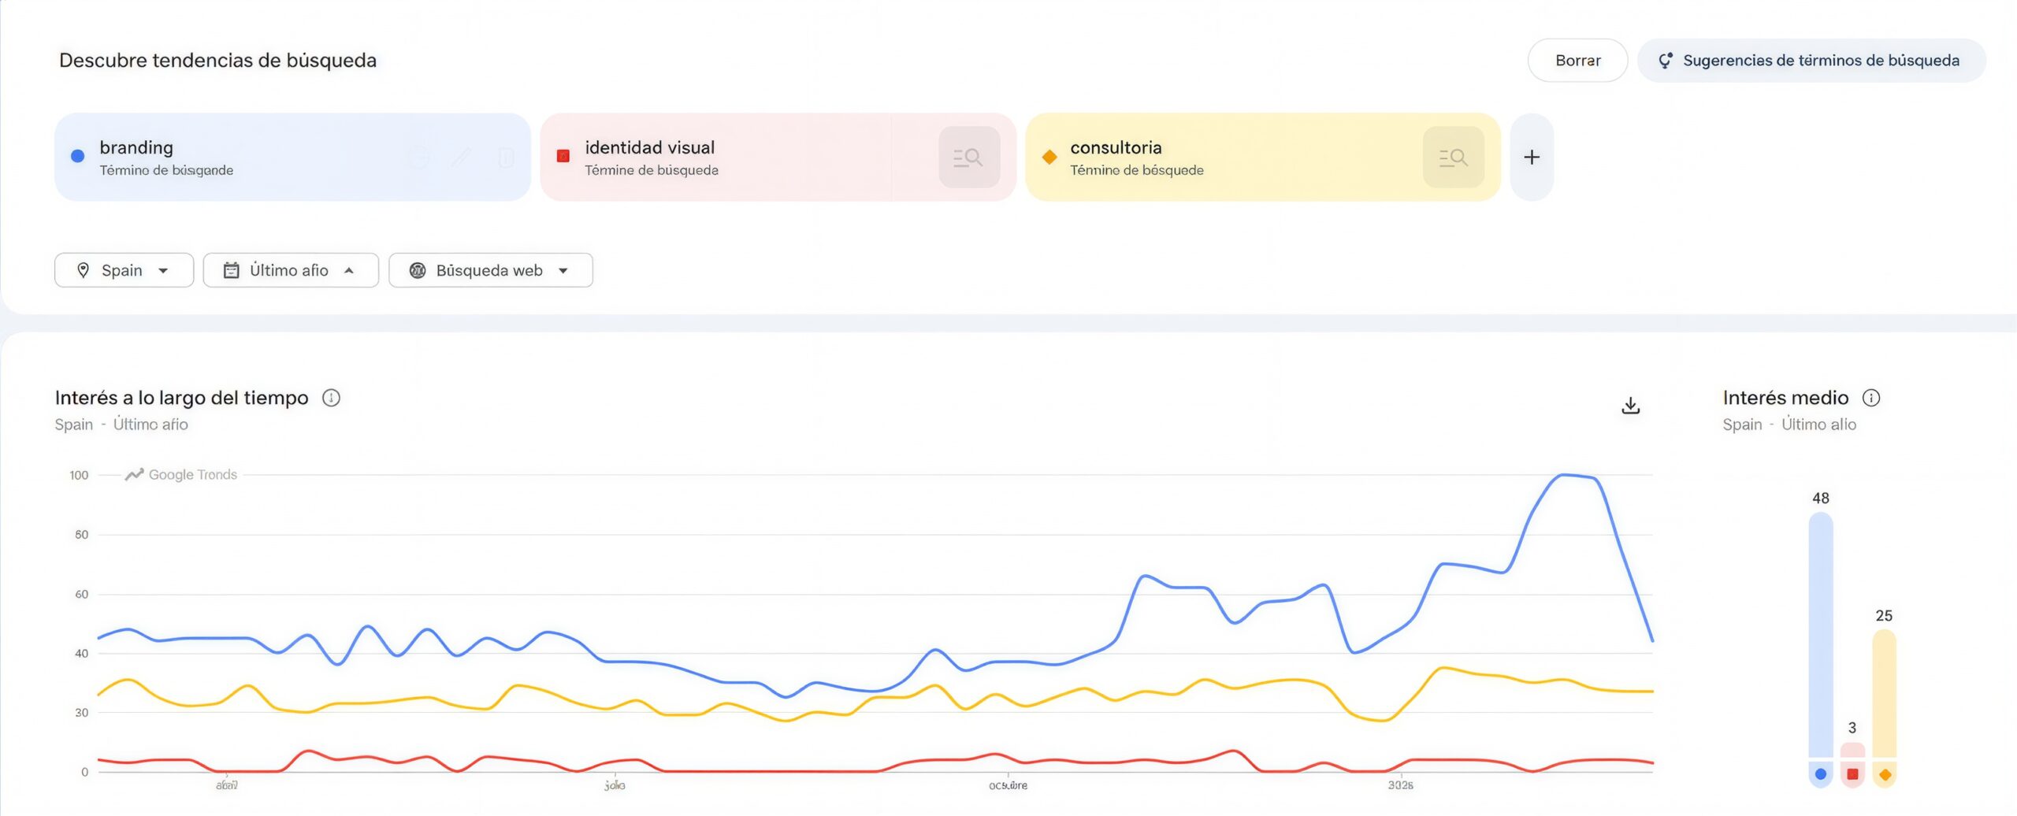
Task: Download the interest over time chart data
Action: coord(1630,406)
